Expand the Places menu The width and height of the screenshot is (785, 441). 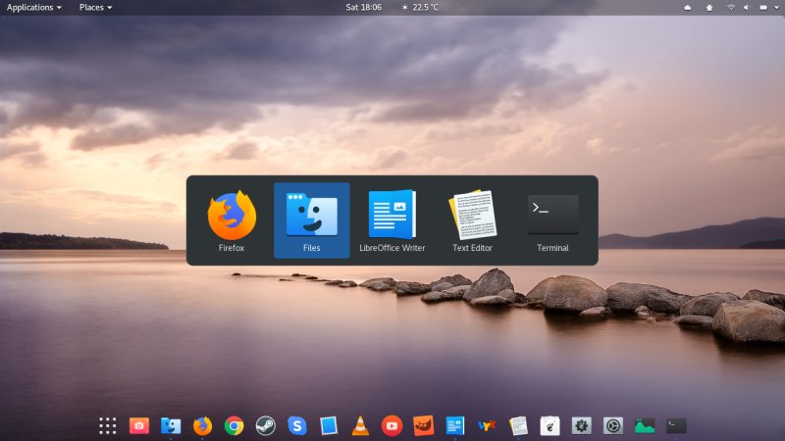[x=95, y=7]
